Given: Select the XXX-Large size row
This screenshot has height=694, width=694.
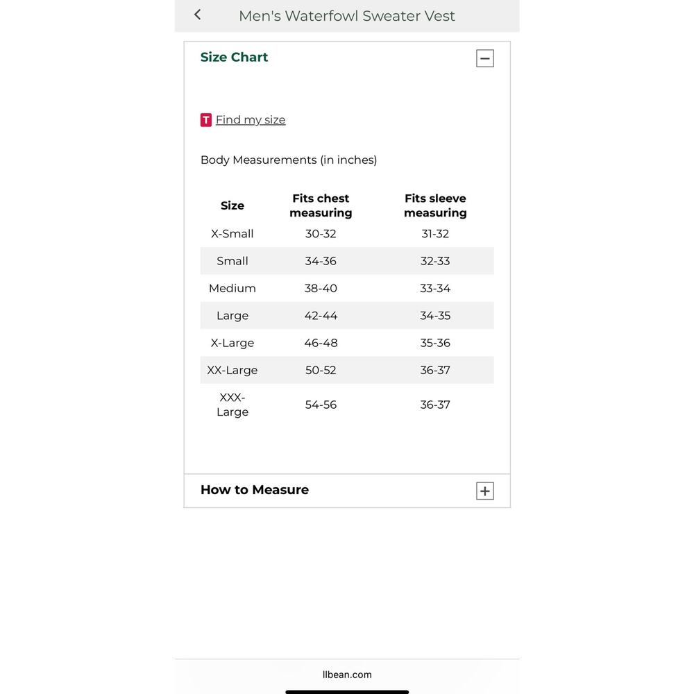Looking at the screenshot, I should (x=347, y=405).
